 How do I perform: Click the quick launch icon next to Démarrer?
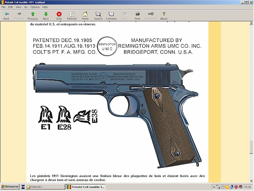pos(23,187)
